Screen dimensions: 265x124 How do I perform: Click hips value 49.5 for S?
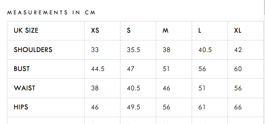pos(134,107)
